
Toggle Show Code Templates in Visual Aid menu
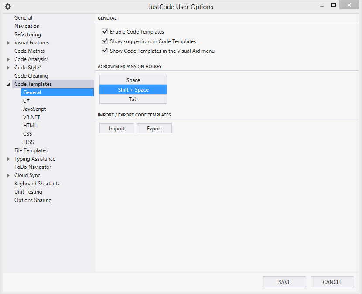(105, 51)
